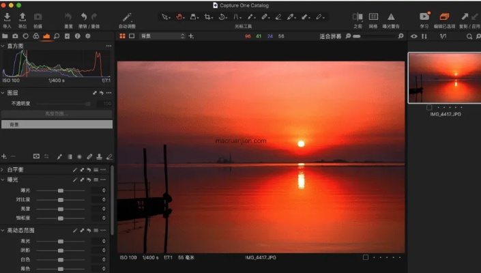Image resolution: width=481 pixels, height=273 pixels.
Task: Click the Import (导入) icon
Action: [x=7, y=16]
